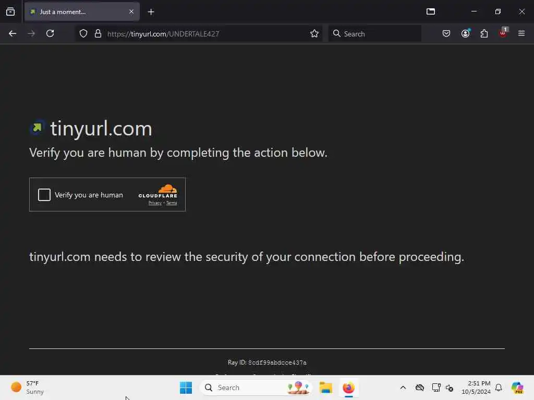
Task: Open the Cloudflare Terms link
Action: click(172, 203)
